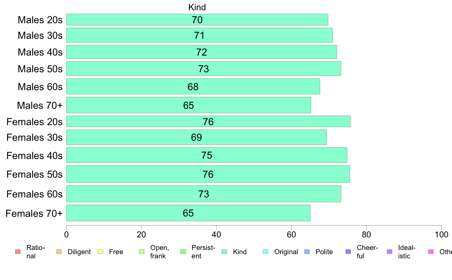Click the Males 70+ bar labeled 65
This screenshot has height=280, width=452.
pyautogui.click(x=189, y=105)
